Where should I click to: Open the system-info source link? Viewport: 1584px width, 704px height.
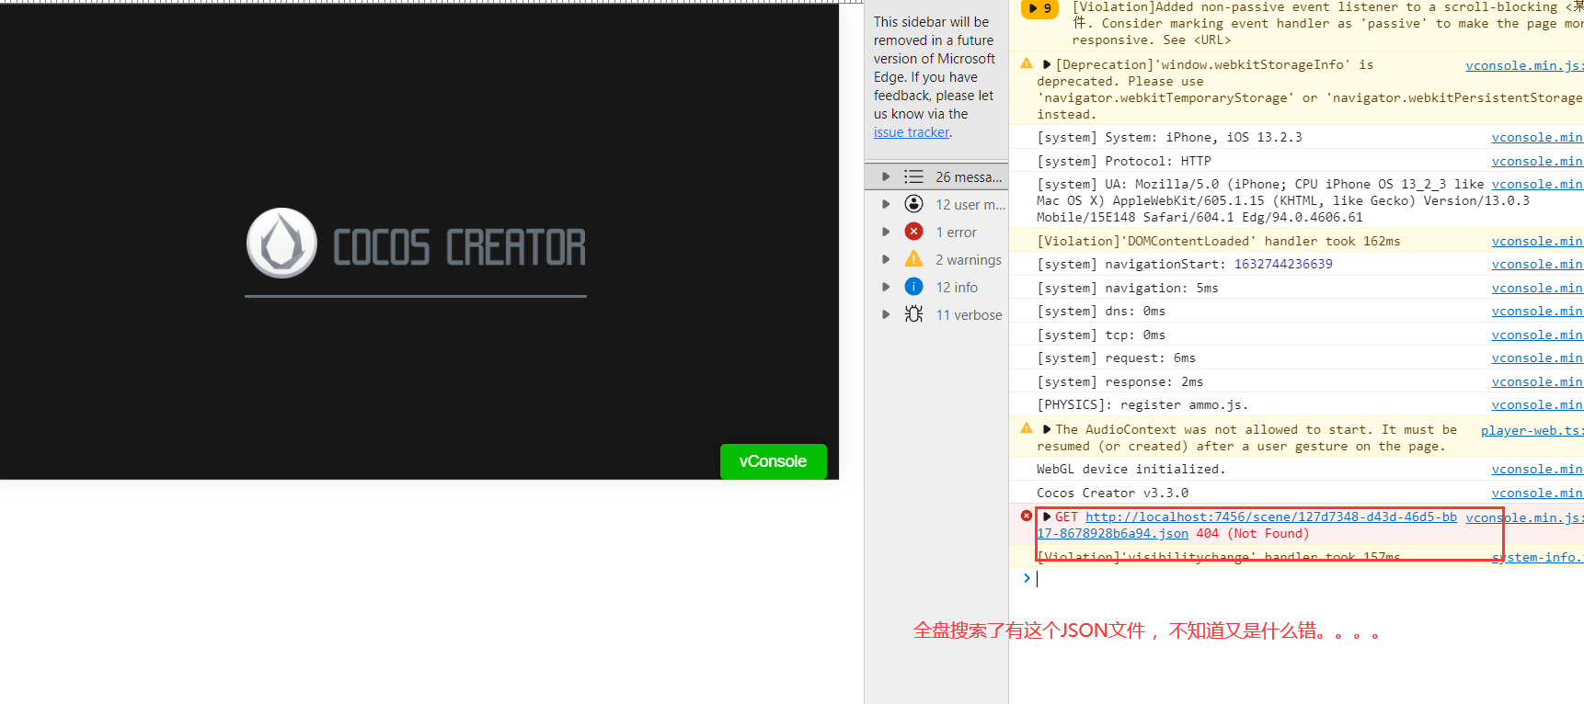(1537, 557)
